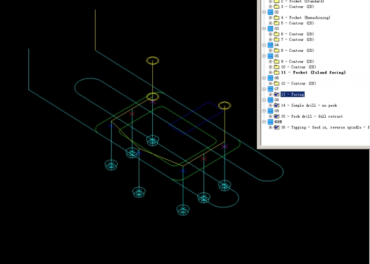The image size is (370, 264).
Task: Expand the 9 - Contour (2D) operation
Action: (x=270, y=61)
